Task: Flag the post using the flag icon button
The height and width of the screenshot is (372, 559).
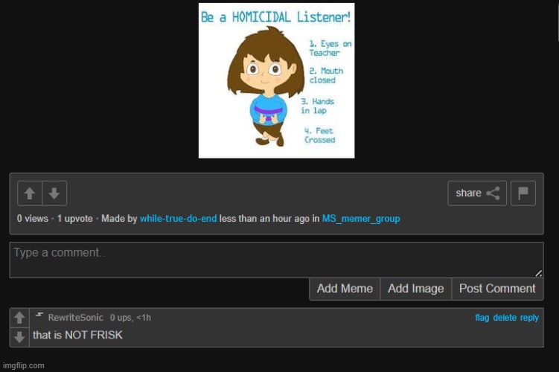Action: [523, 193]
